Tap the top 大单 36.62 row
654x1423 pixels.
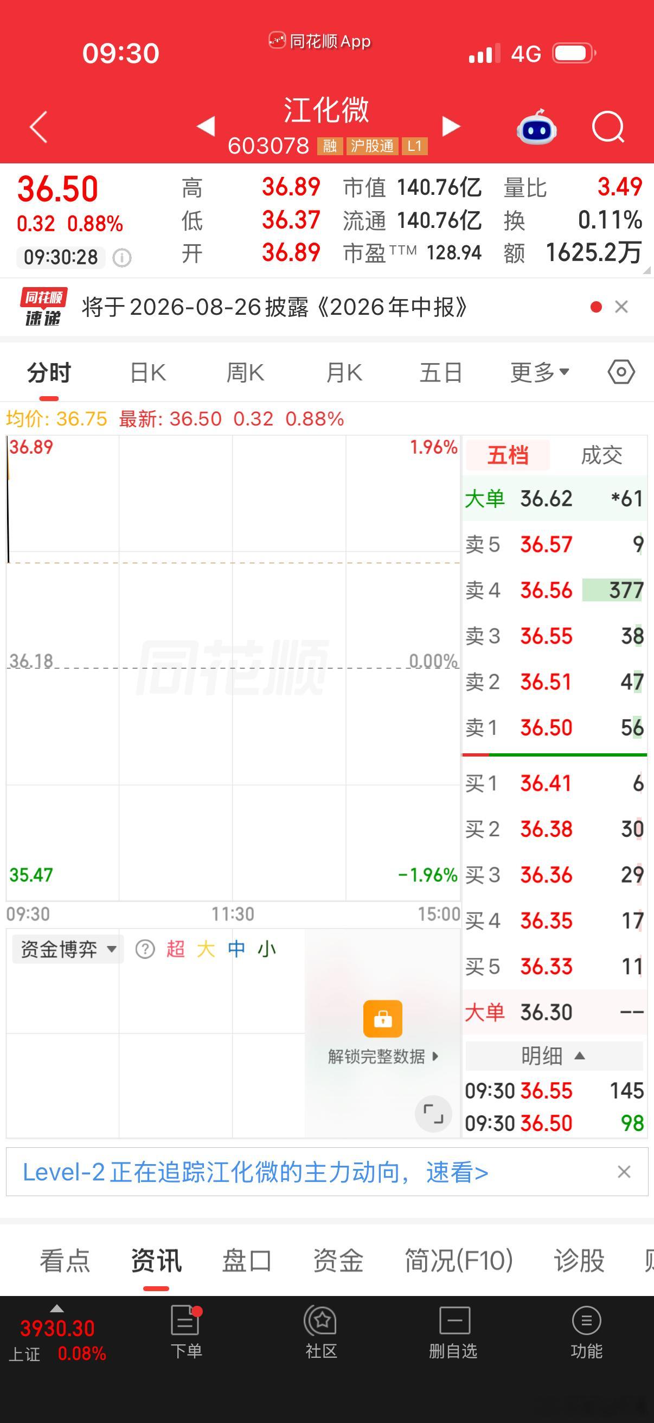(554, 498)
